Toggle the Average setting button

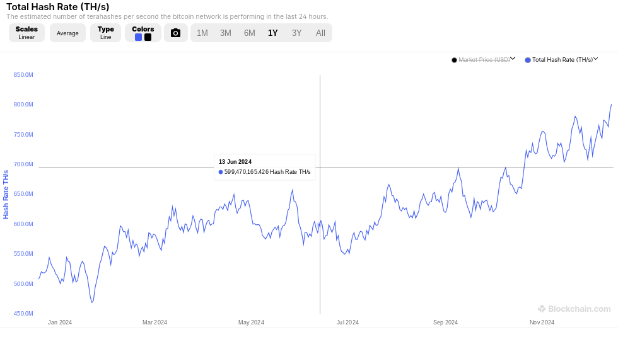(x=67, y=33)
